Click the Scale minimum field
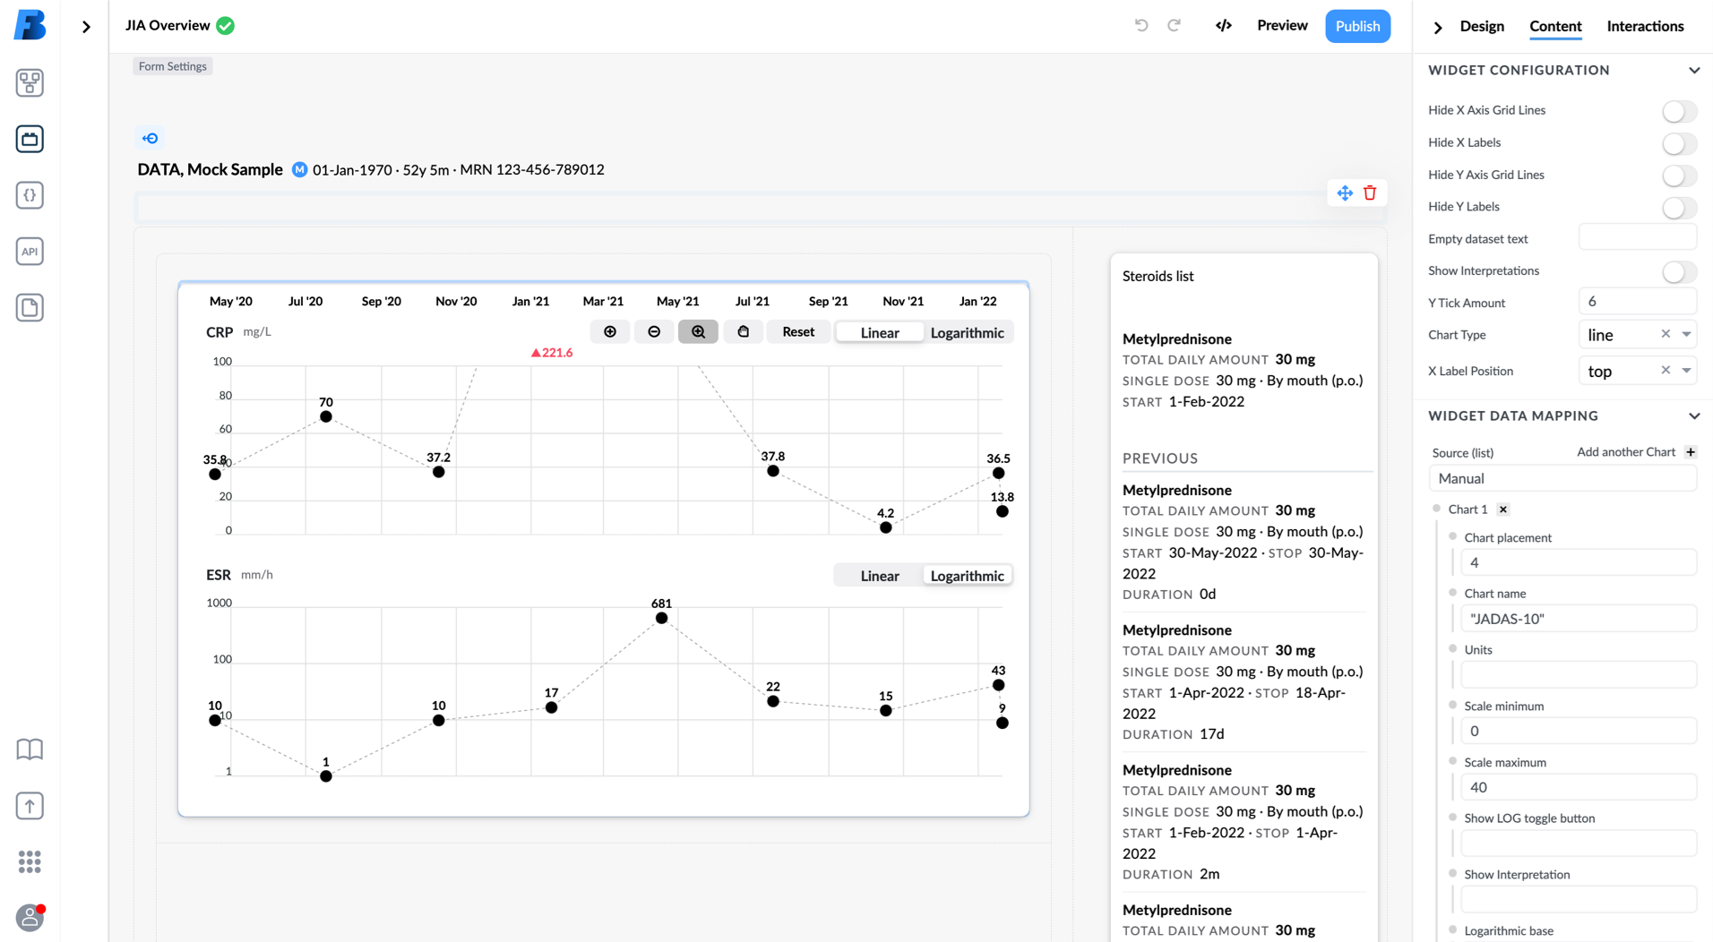 point(1579,731)
